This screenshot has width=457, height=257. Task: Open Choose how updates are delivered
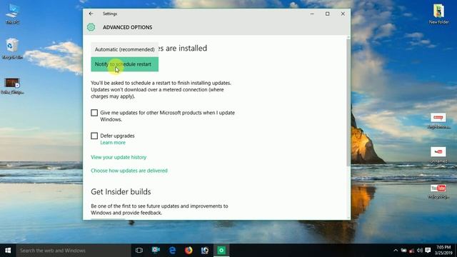coord(129,171)
